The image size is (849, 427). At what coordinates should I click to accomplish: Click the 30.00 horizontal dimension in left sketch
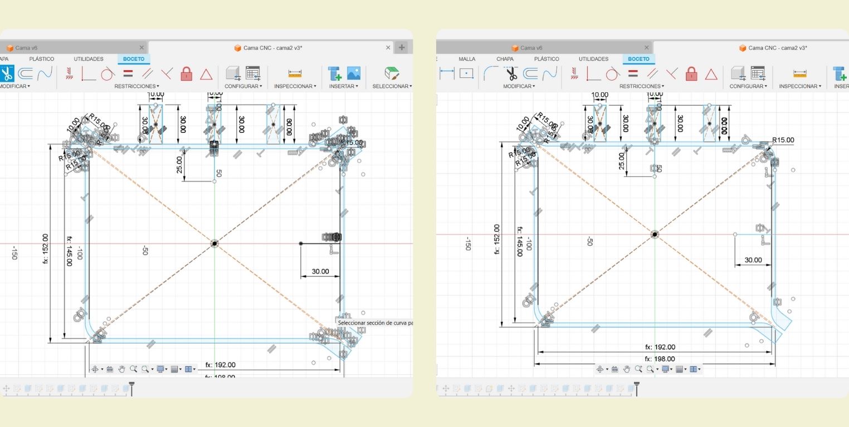point(320,272)
